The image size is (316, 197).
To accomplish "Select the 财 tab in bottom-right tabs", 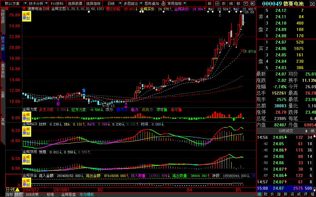I will (266, 194).
